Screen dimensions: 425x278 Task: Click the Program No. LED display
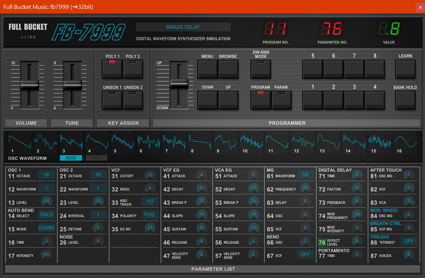[276, 28]
